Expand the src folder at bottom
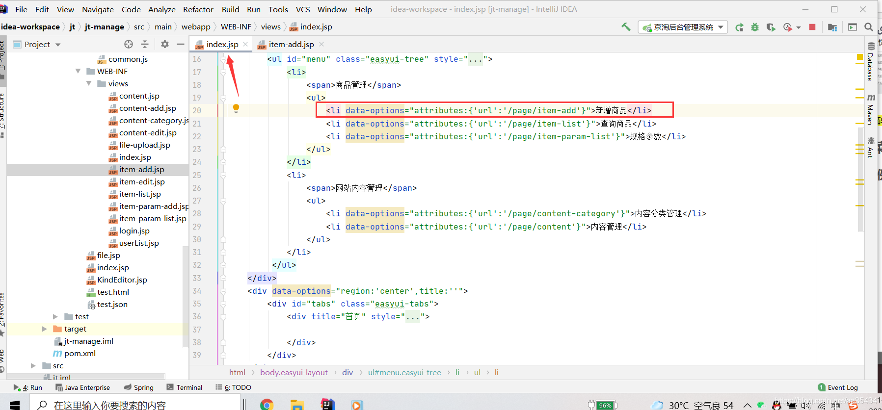 tap(33, 365)
